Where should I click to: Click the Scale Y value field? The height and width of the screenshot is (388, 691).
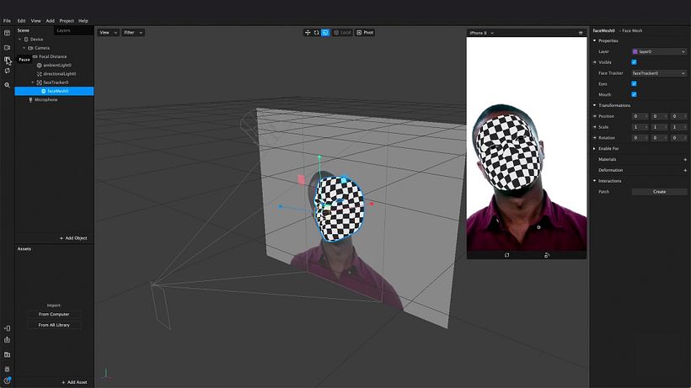[x=659, y=127]
